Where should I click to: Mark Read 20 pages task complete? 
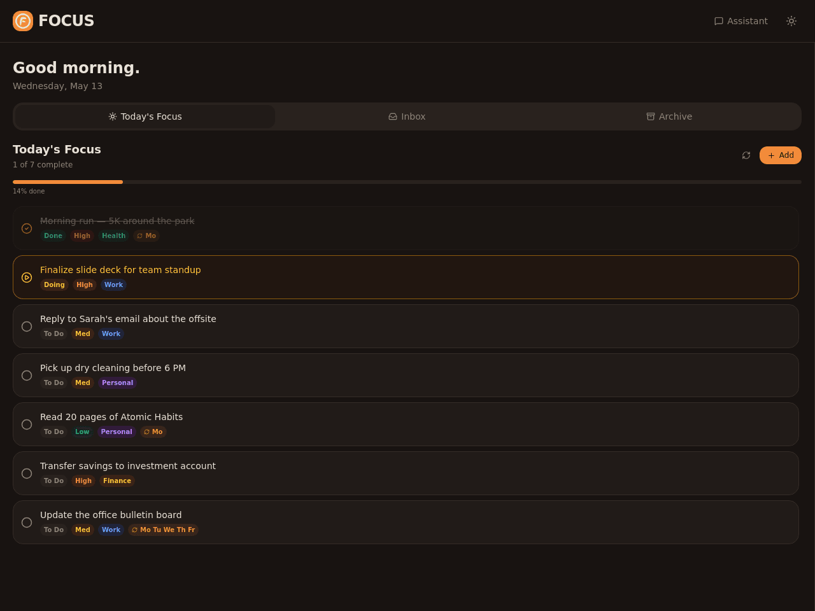[x=27, y=425]
